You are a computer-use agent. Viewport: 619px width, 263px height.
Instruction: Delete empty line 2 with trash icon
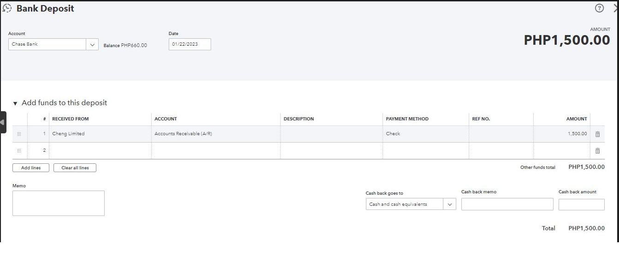(597, 150)
